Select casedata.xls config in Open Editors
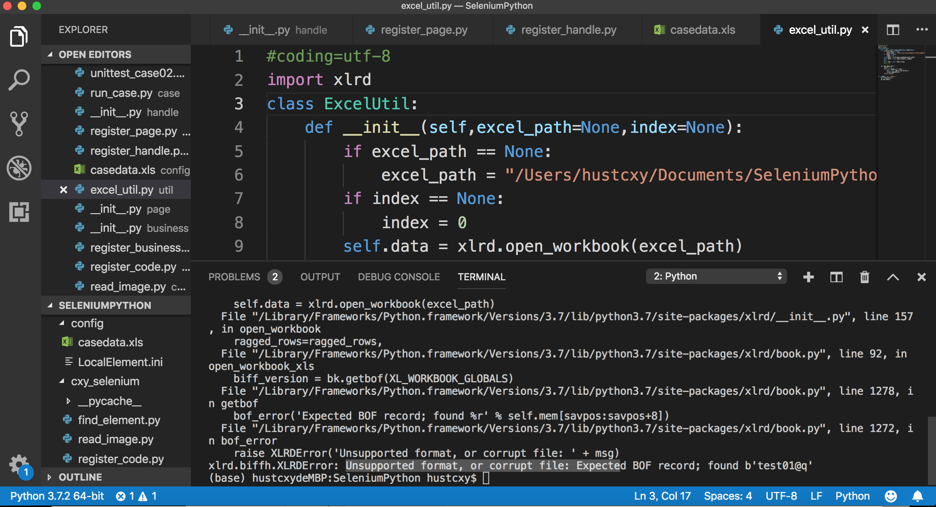The image size is (936, 507). click(x=116, y=170)
